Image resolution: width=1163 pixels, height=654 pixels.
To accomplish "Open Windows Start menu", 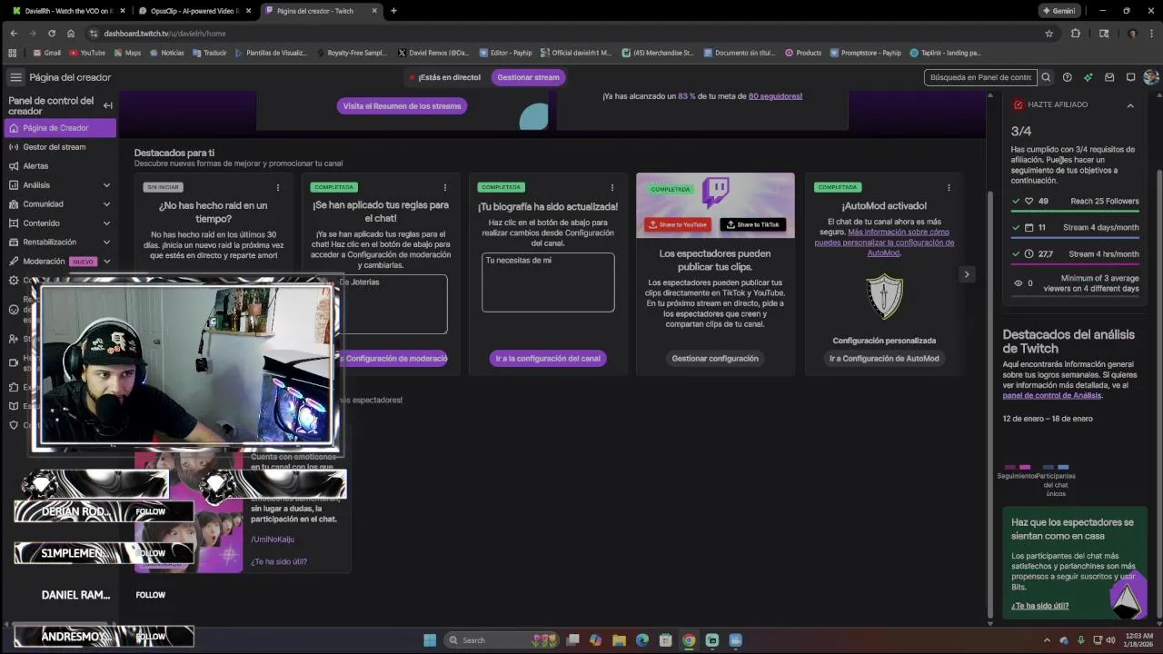I will (430, 640).
